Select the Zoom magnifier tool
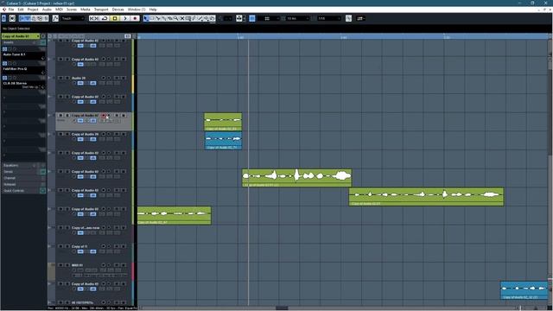The image size is (553, 311). (x=176, y=18)
